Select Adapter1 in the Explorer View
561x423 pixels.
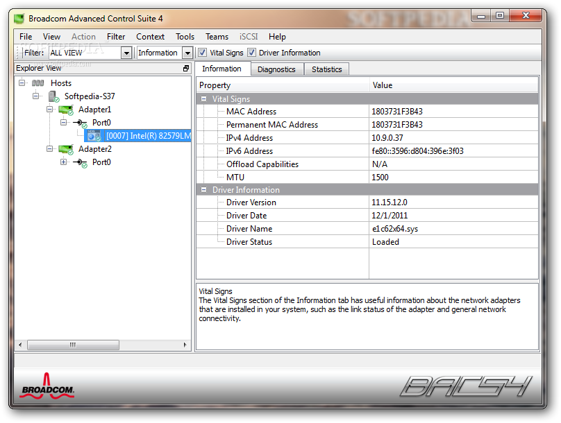coord(95,110)
